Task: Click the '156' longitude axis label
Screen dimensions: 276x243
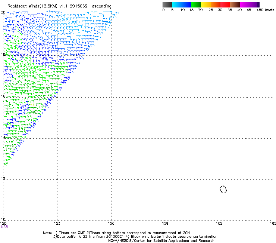Action: [111, 224]
